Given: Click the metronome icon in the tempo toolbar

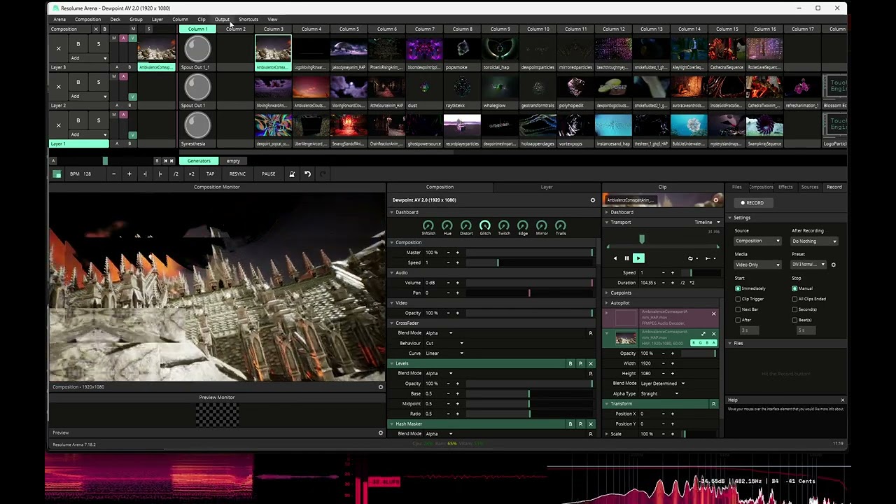Looking at the screenshot, I should click(292, 174).
